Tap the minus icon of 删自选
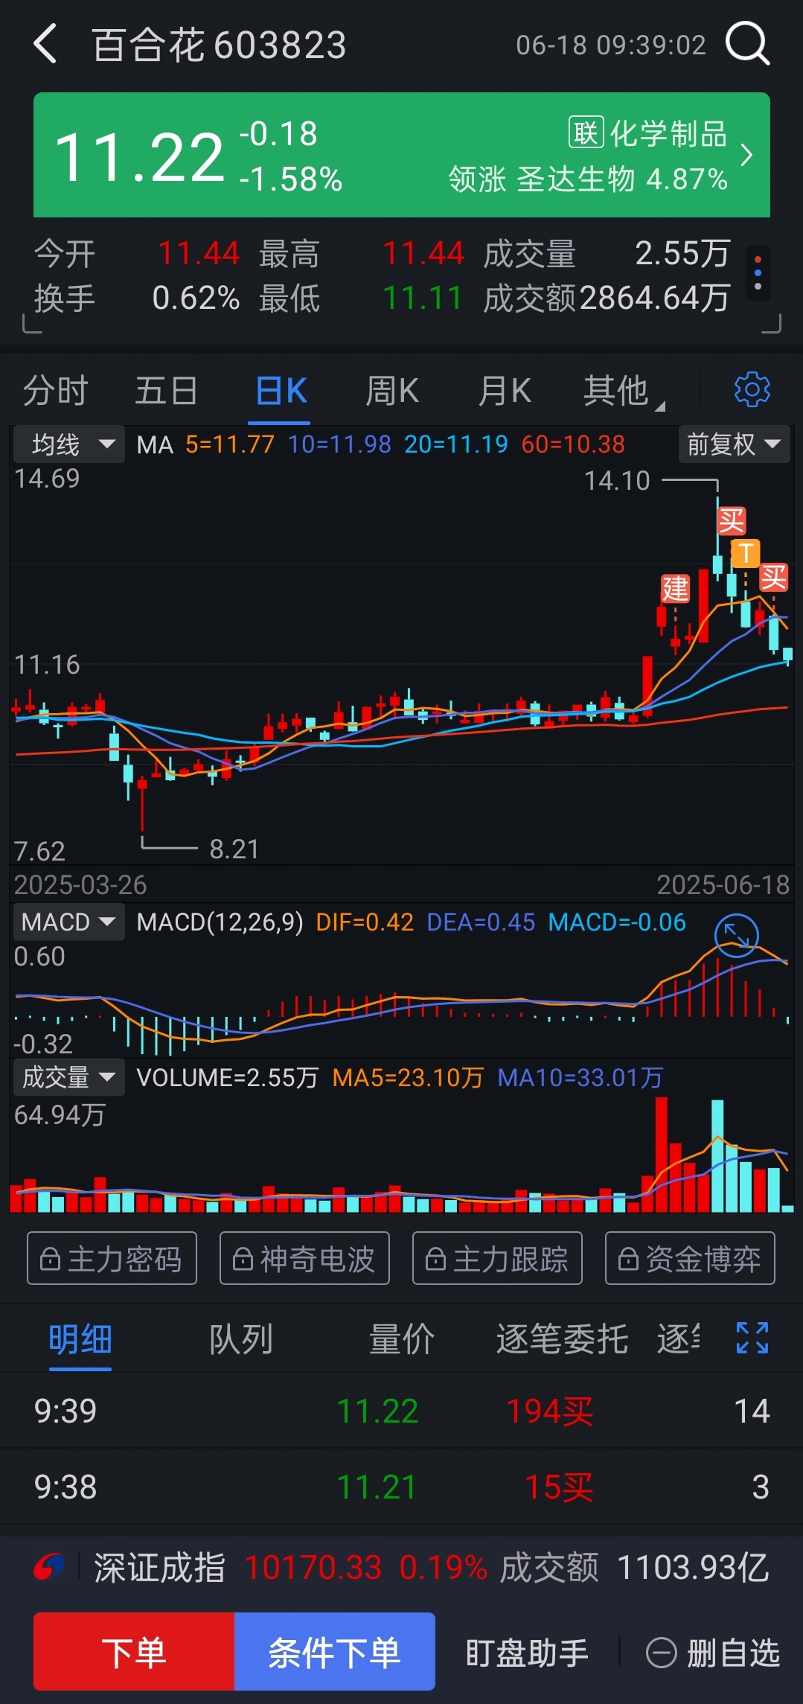 (661, 1653)
